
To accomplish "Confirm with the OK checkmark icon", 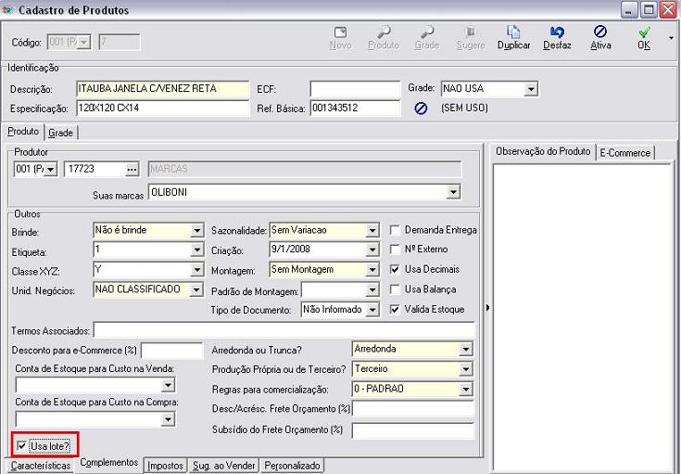I will [x=644, y=32].
